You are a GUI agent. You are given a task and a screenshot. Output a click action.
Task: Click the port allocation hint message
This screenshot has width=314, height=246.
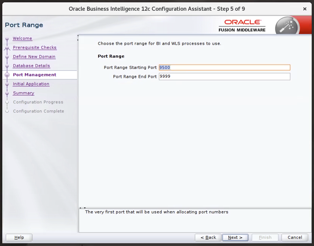pyautogui.click(x=157, y=212)
